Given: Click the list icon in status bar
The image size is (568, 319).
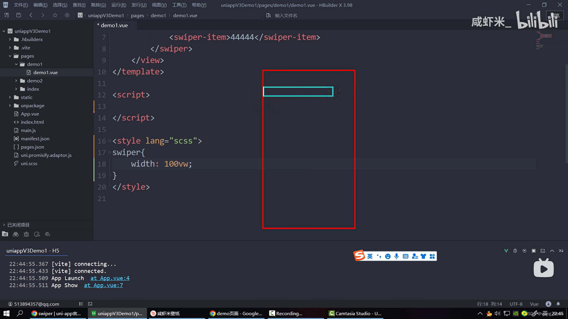Looking at the screenshot, I should tap(81, 304).
